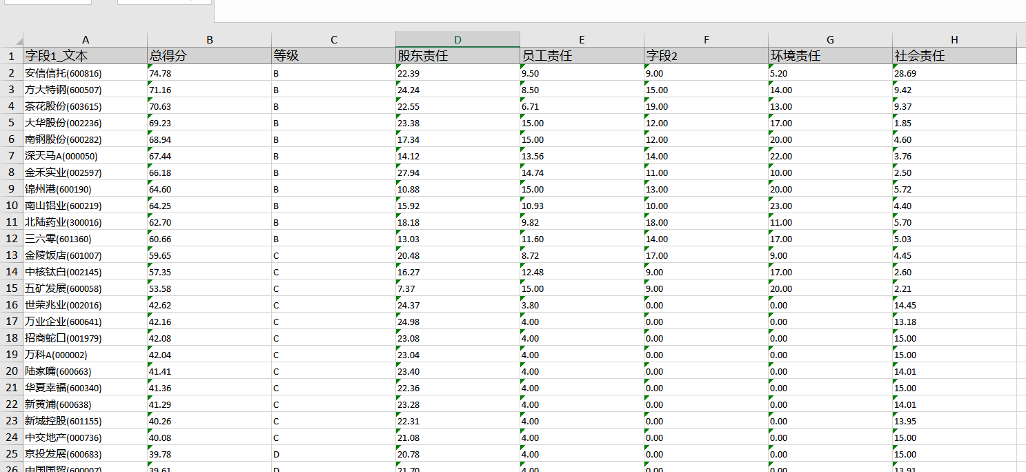The image size is (1026, 472).
Task: Select column E header
Action: 582,39
